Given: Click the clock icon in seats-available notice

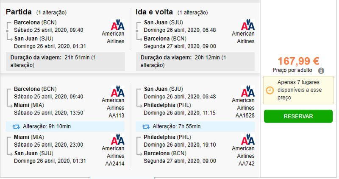Looking at the screenshot, I should (270, 90).
